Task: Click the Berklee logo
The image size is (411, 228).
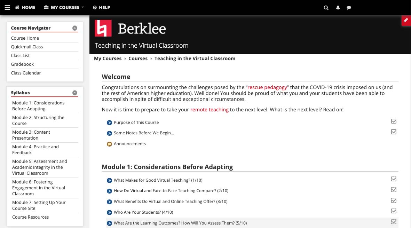Action: tap(130, 28)
